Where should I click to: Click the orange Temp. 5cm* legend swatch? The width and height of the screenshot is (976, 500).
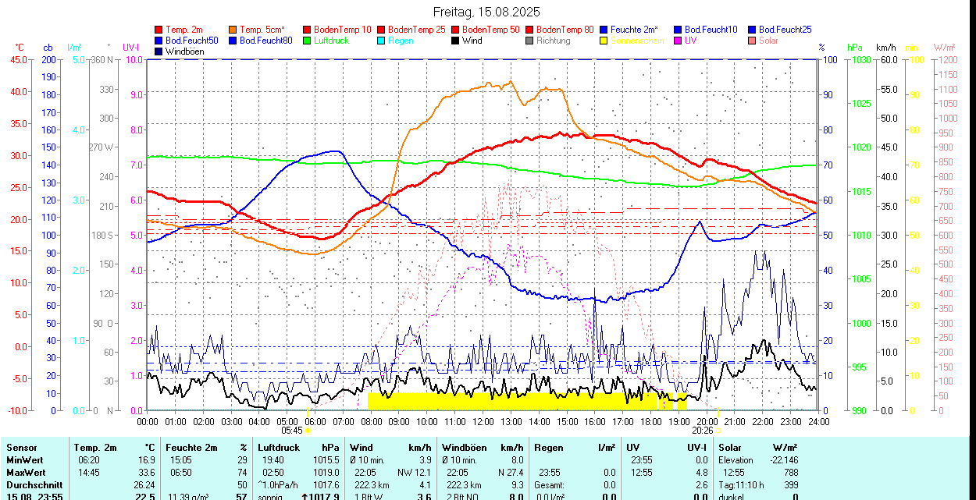coord(233,29)
